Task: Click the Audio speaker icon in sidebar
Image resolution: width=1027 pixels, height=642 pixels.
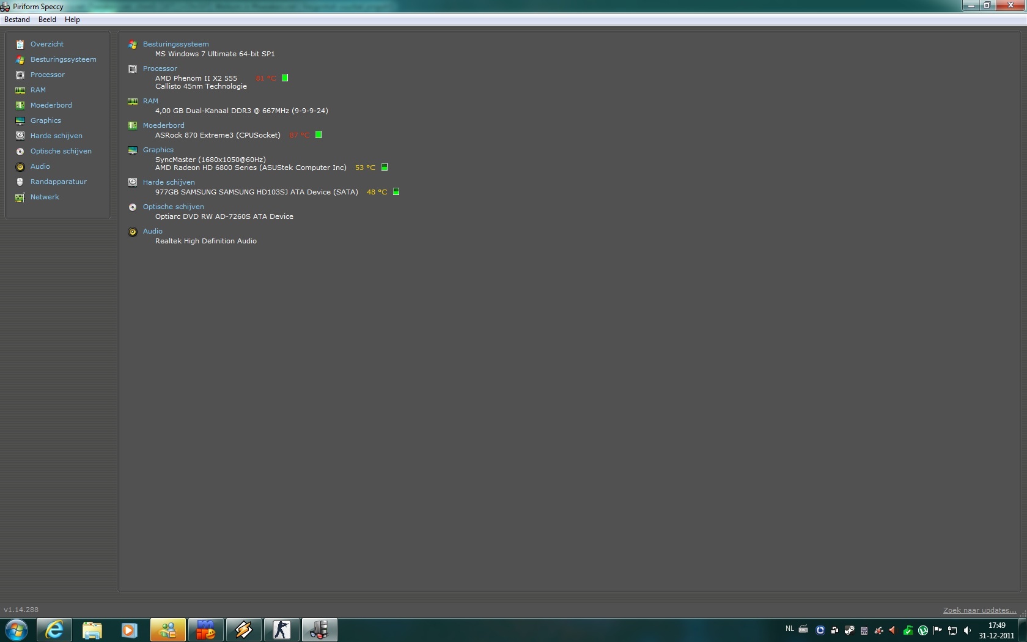Action: click(20, 166)
